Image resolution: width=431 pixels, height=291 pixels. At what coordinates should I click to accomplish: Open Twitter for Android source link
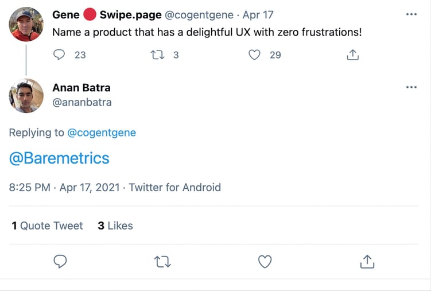pos(174,187)
